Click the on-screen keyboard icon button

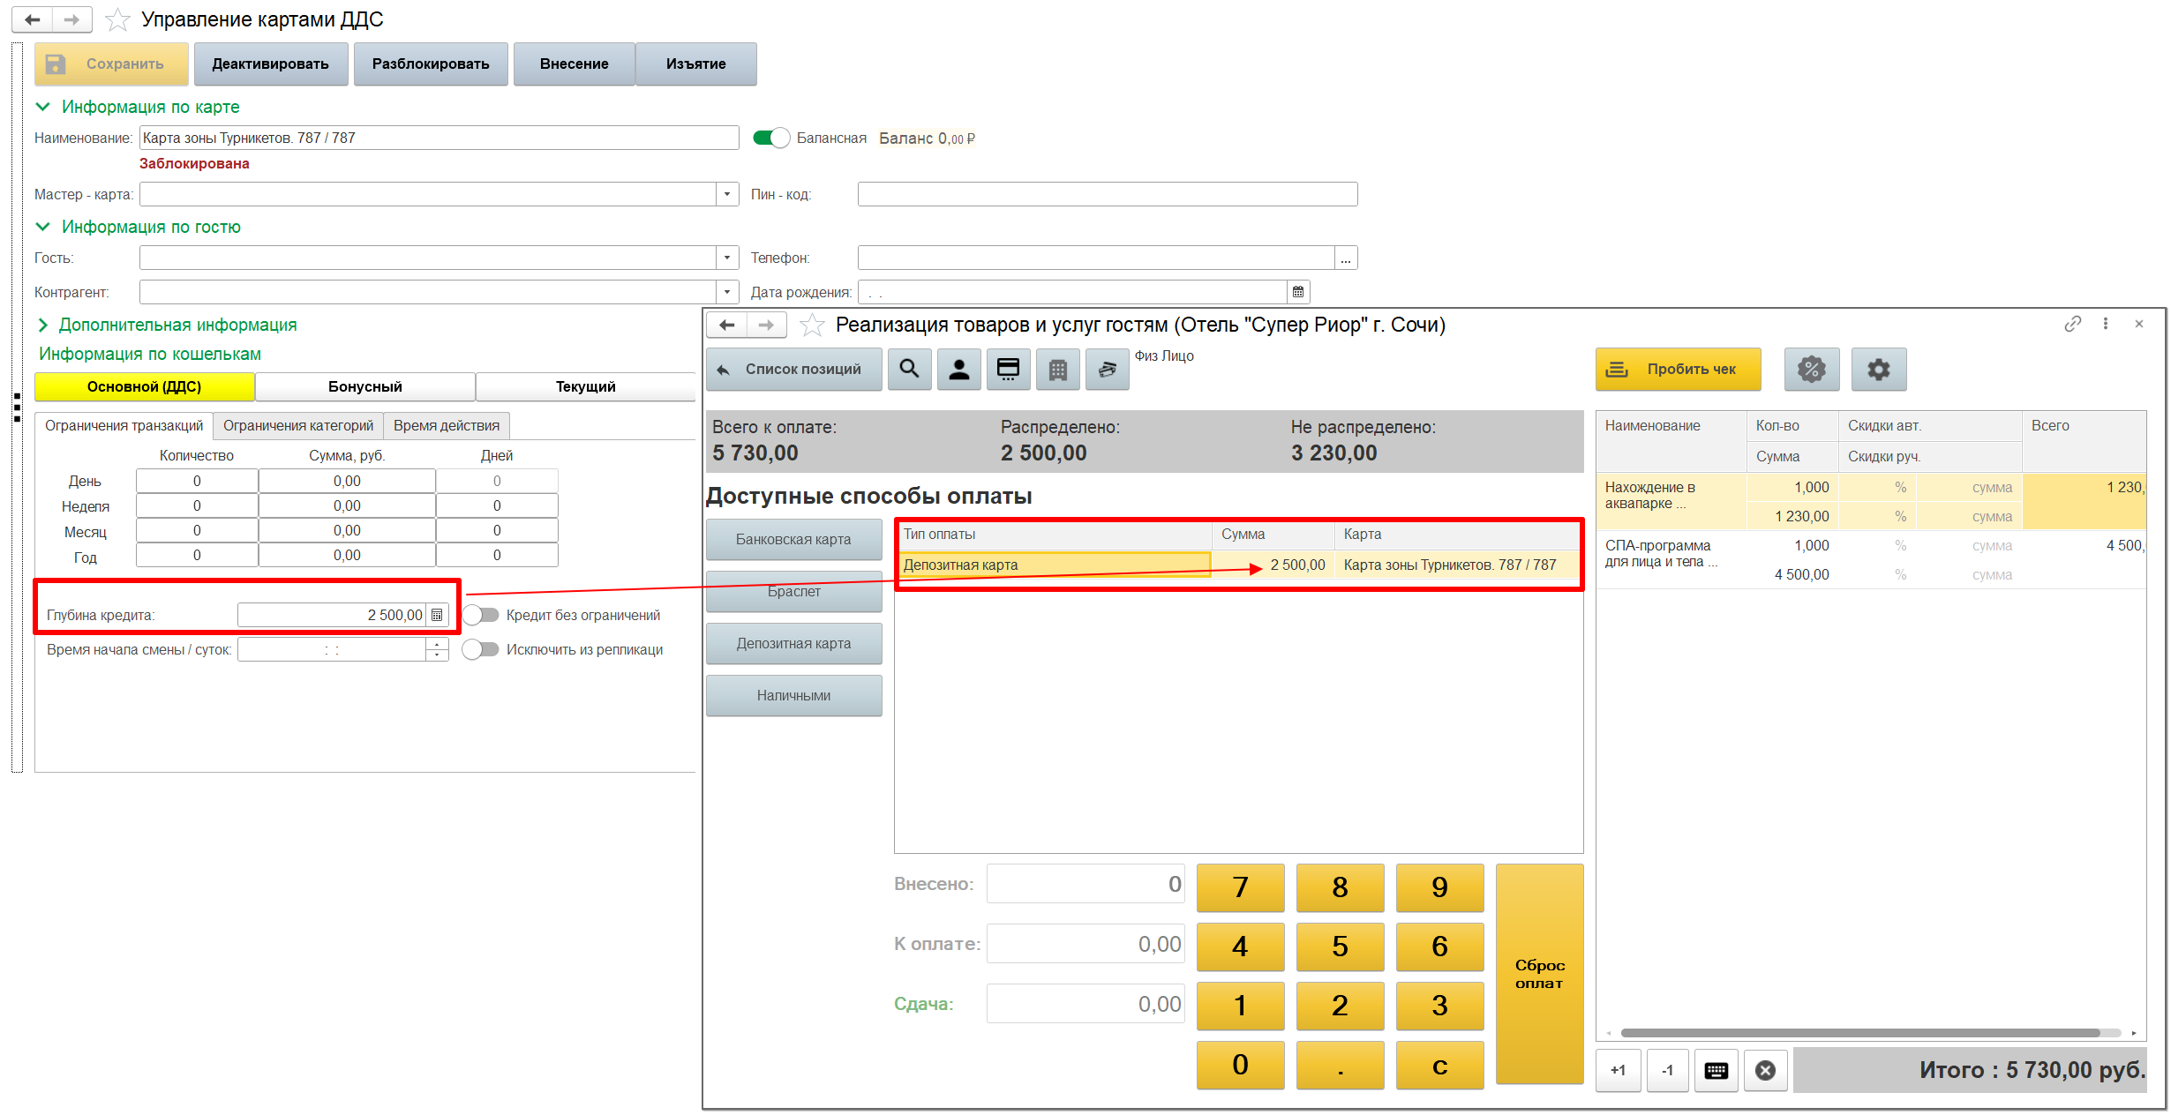coord(1716,1070)
